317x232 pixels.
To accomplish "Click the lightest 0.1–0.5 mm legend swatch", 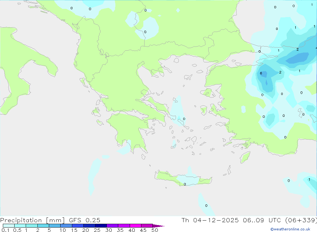I will coord(9,226).
